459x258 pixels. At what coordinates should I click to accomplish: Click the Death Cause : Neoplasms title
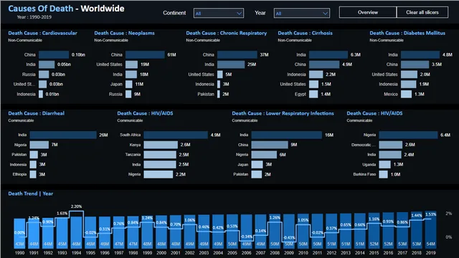124,33
